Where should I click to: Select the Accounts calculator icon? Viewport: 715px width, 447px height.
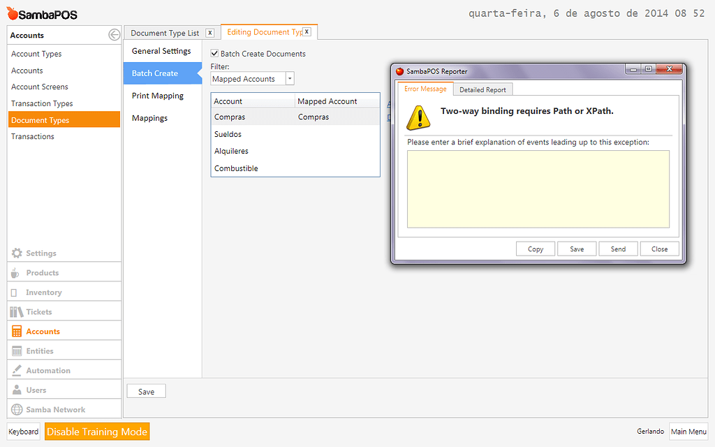pos(15,330)
